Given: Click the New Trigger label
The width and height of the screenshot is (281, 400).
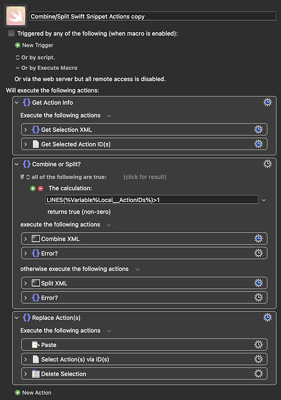Looking at the screenshot, I should 38,45.
